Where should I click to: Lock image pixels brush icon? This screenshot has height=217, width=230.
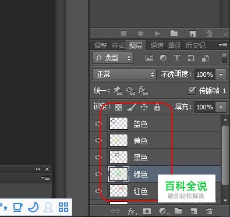(132, 107)
